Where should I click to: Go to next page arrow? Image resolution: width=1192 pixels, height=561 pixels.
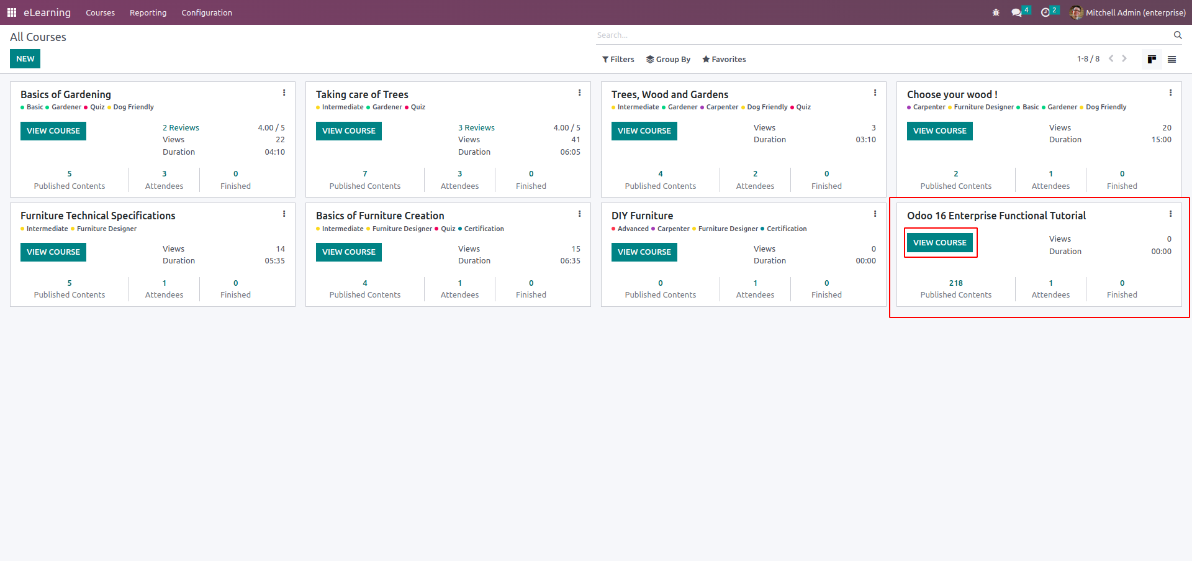coord(1124,59)
